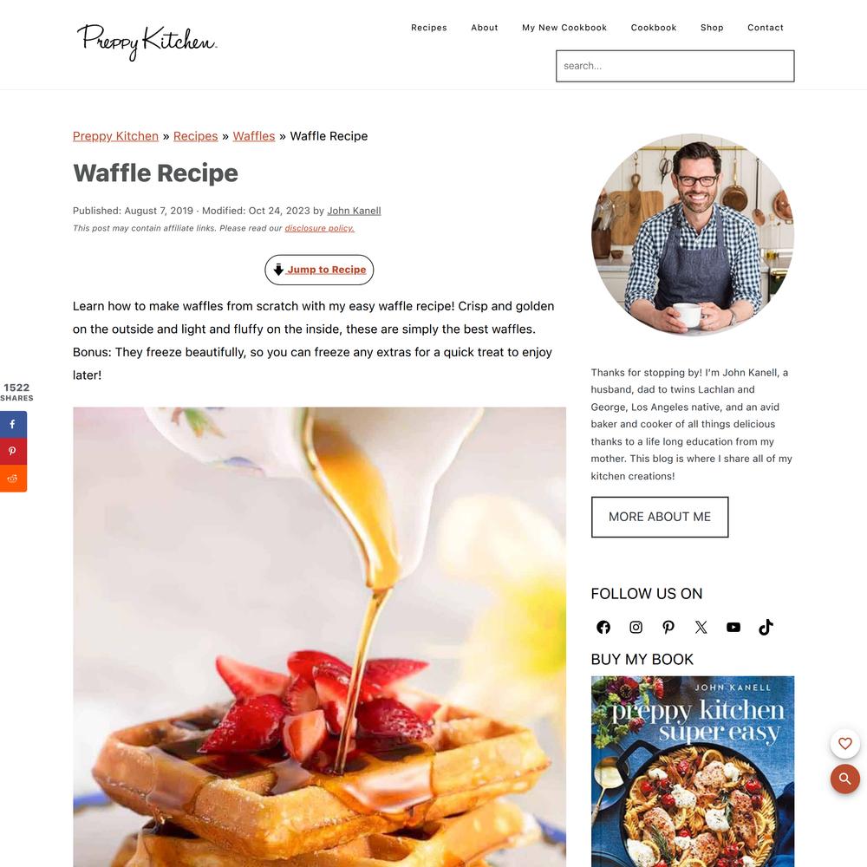Open the Facebook page under Follow Us On

(x=603, y=627)
